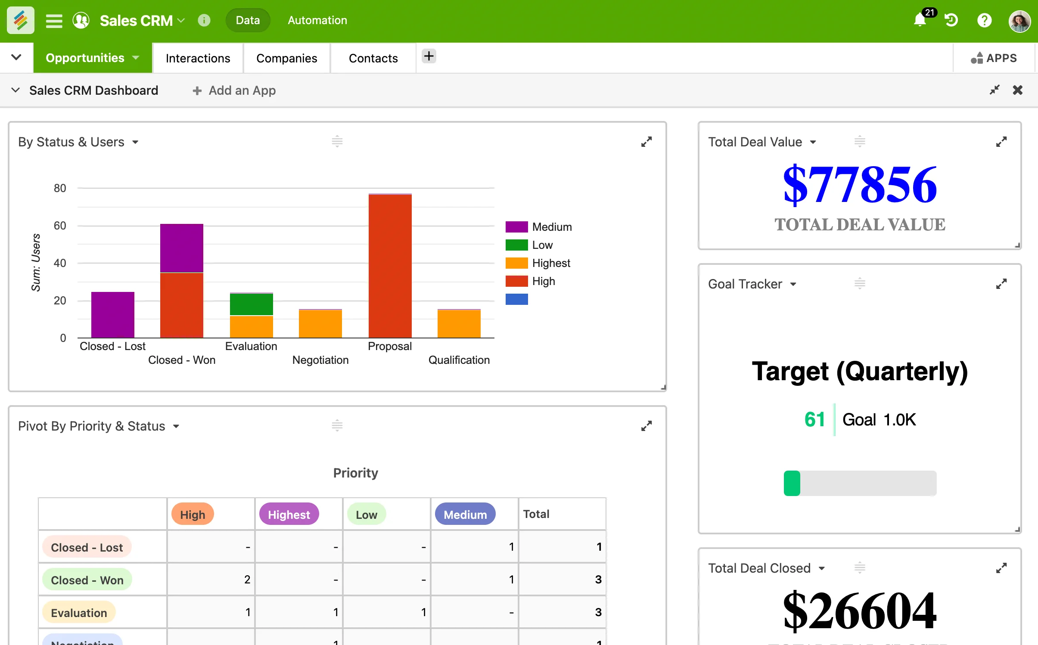Click the APPS button on the right
The width and height of the screenshot is (1038, 645).
pyautogui.click(x=994, y=58)
